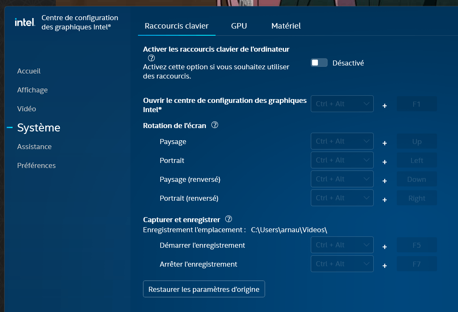The height and width of the screenshot is (312, 458).
Task: Click the Centre de configuration des graphiques Intel title
Action: pyautogui.click(x=80, y=22)
